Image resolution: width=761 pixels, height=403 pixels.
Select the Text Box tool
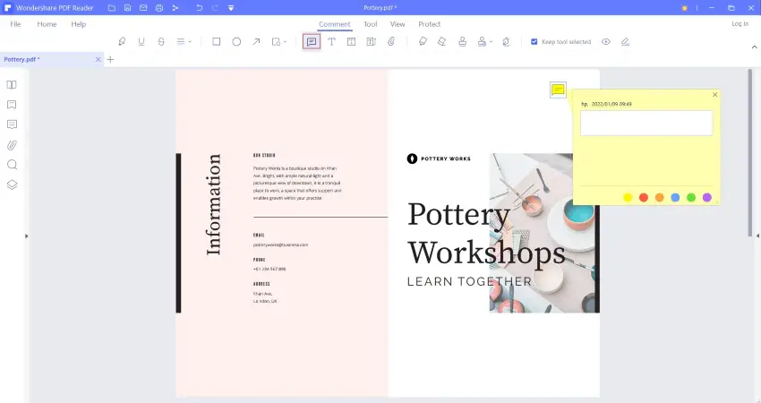351,42
